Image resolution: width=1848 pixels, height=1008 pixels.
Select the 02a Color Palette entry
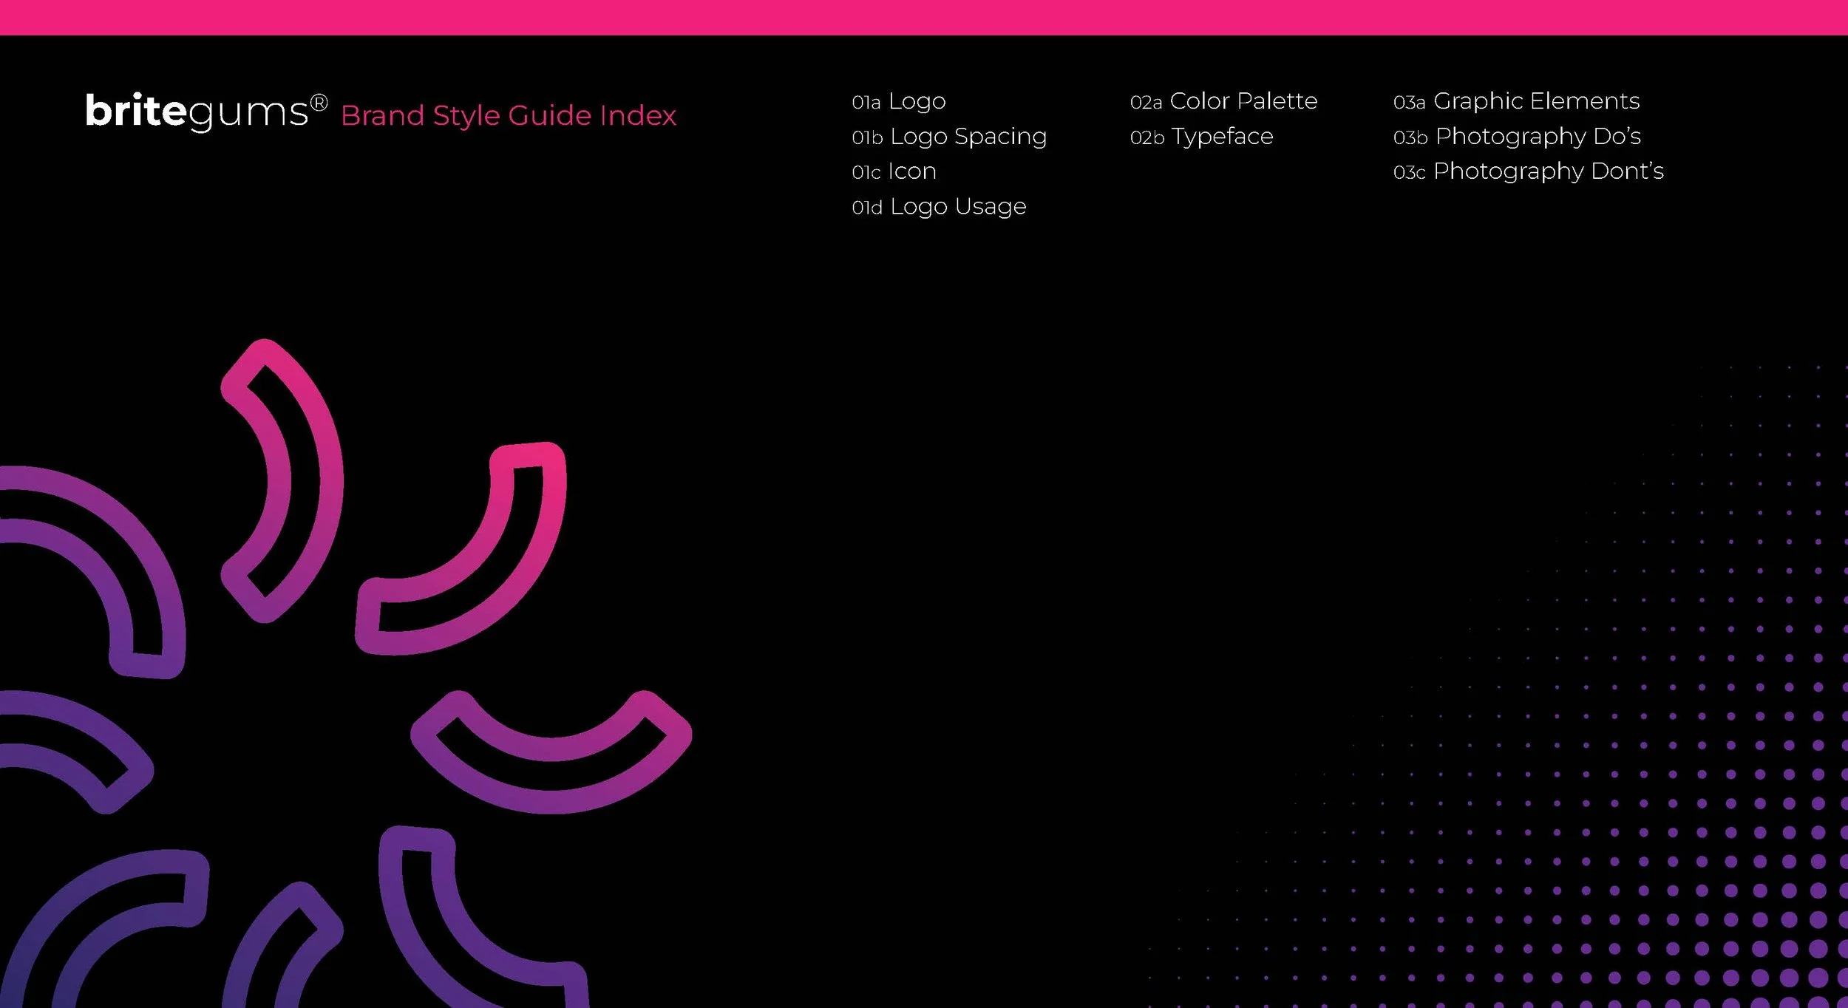1224,101
